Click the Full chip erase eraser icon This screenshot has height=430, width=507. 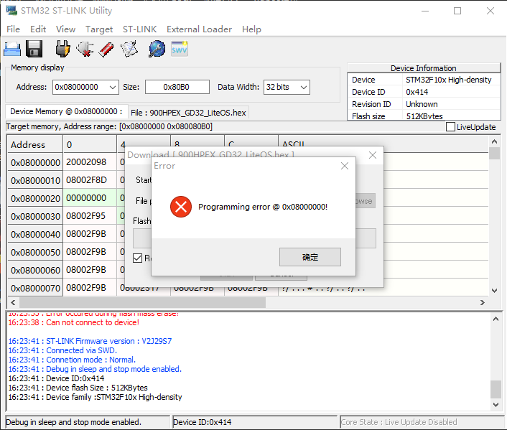106,50
